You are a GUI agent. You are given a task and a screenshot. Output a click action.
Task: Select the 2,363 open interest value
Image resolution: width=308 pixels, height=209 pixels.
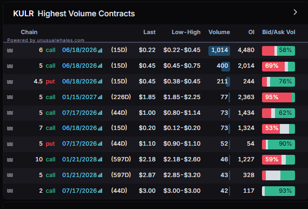pyautogui.click(x=246, y=97)
